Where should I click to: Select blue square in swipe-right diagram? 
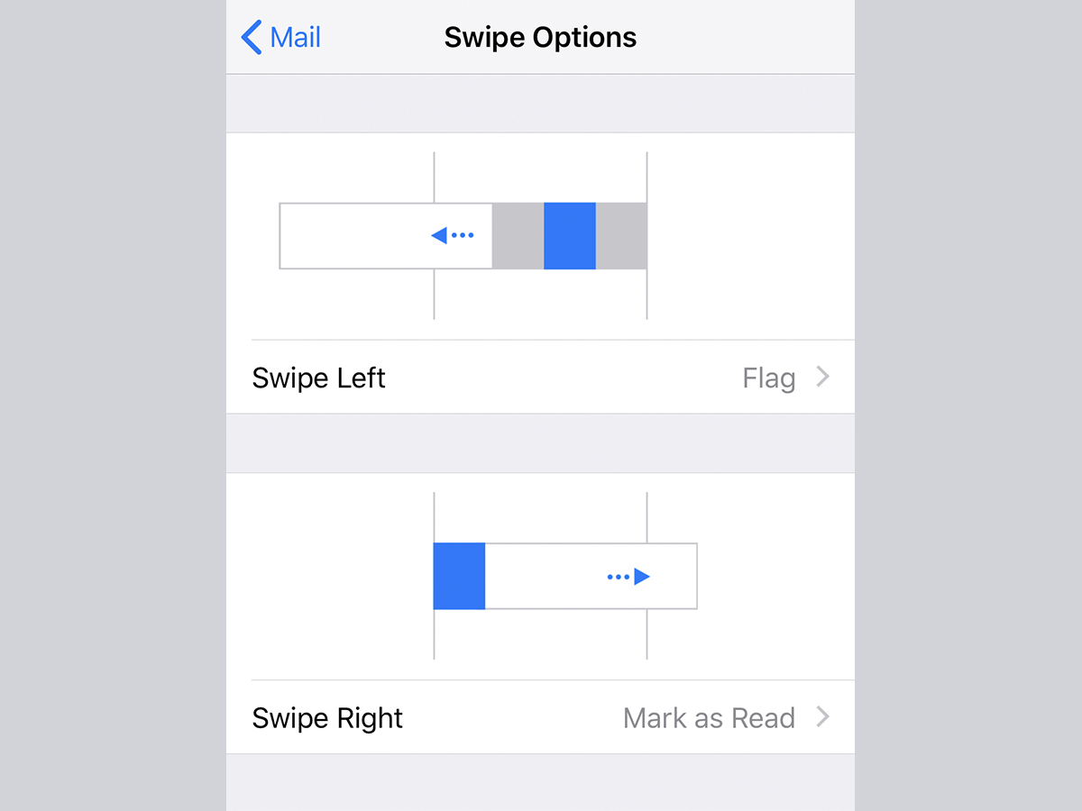(x=459, y=577)
